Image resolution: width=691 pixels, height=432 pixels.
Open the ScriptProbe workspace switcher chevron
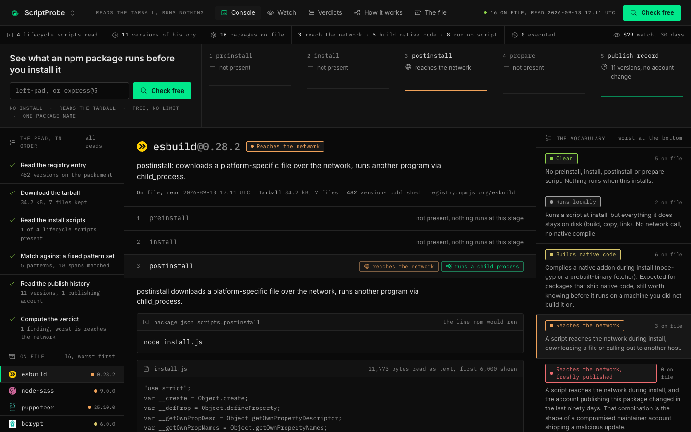[73, 13]
